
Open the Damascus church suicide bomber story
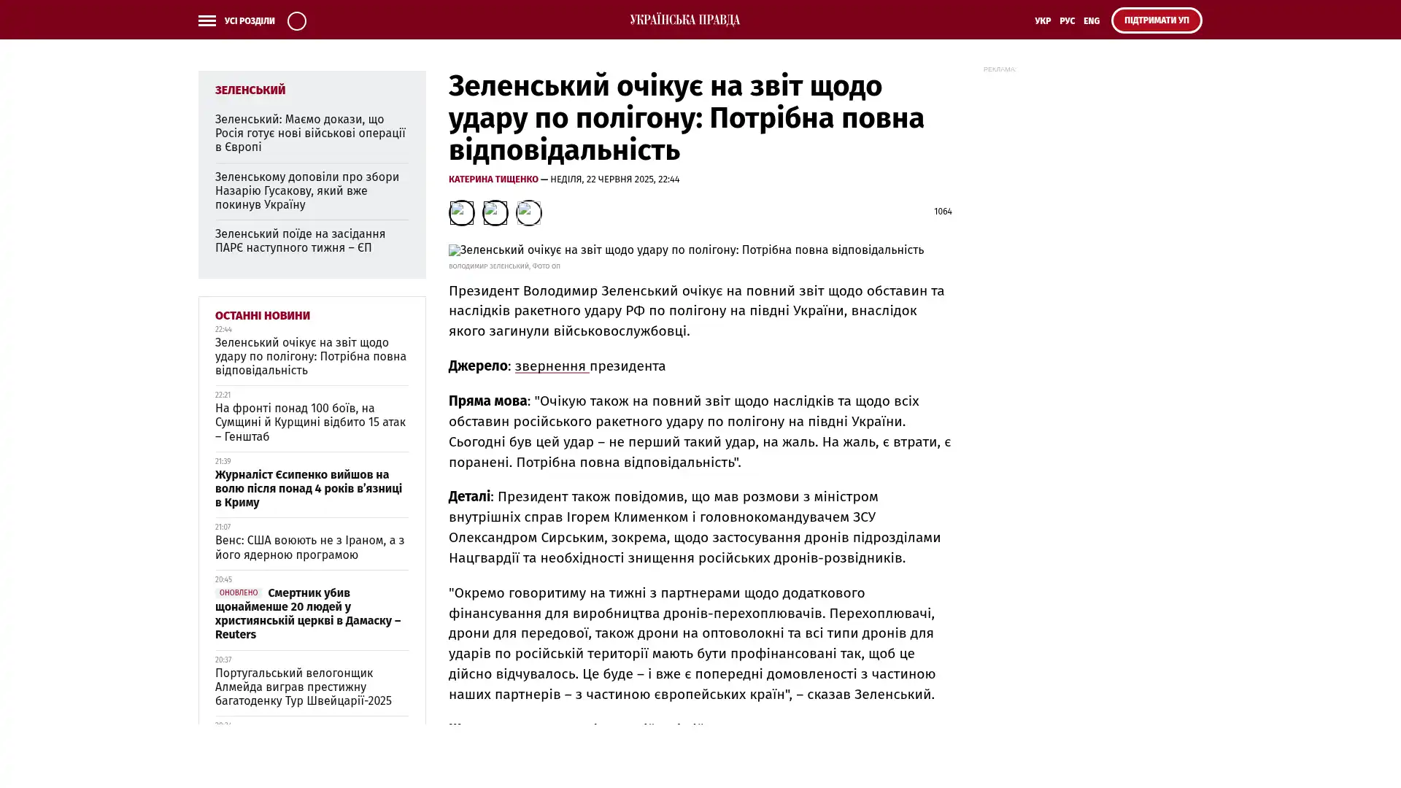(308, 614)
